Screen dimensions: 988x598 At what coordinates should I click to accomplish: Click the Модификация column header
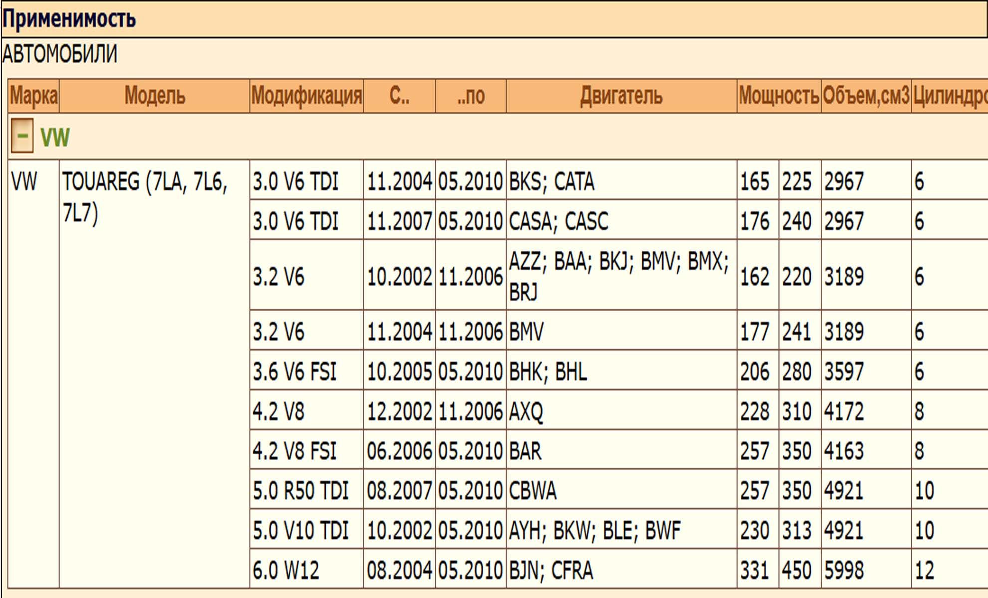coord(306,96)
